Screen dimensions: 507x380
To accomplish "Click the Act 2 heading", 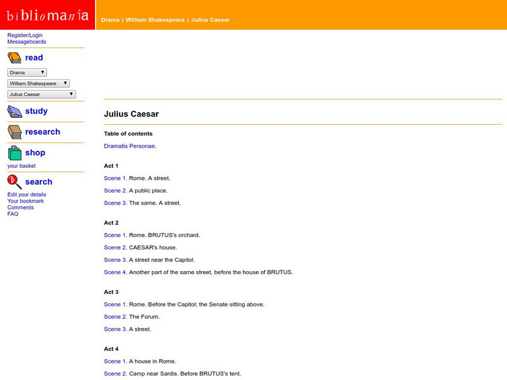I will 112,223.
